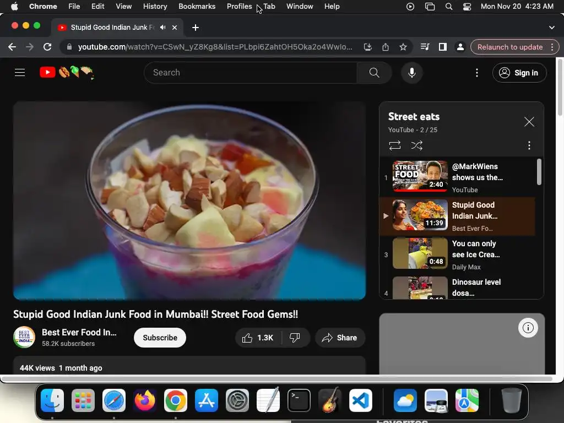
Task: Open Spotlight search in menu bar
Action: [x=448, y=7]
